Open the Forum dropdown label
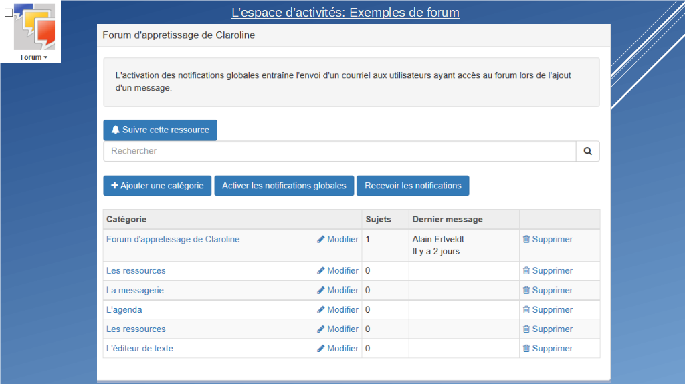The height and width of the screenshot is (384, 685). point(34,57)
